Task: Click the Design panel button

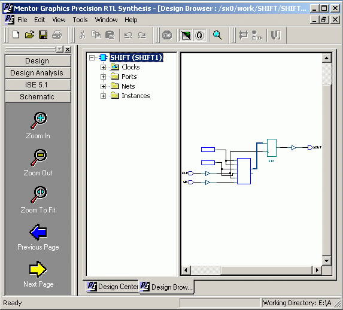Action: (38, 61)
